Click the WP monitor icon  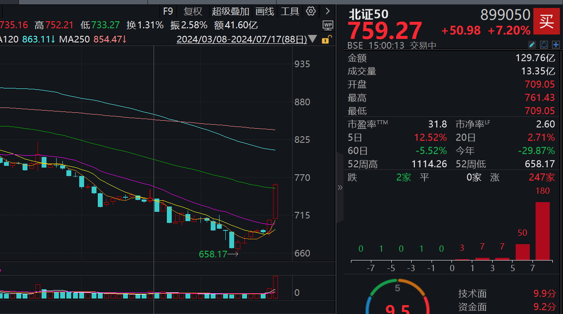[328, 25]
